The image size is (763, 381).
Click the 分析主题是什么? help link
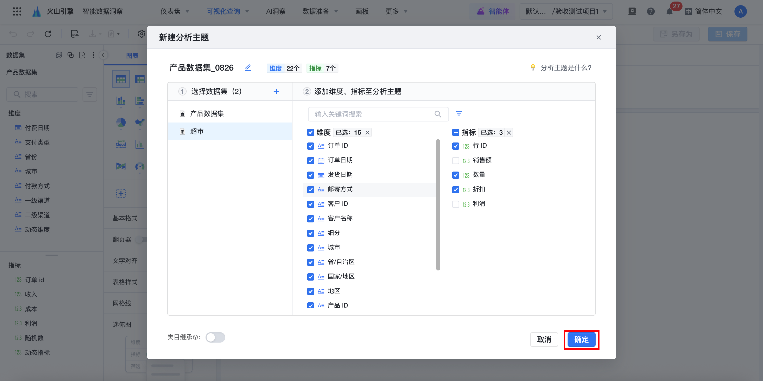pos(565,68)
